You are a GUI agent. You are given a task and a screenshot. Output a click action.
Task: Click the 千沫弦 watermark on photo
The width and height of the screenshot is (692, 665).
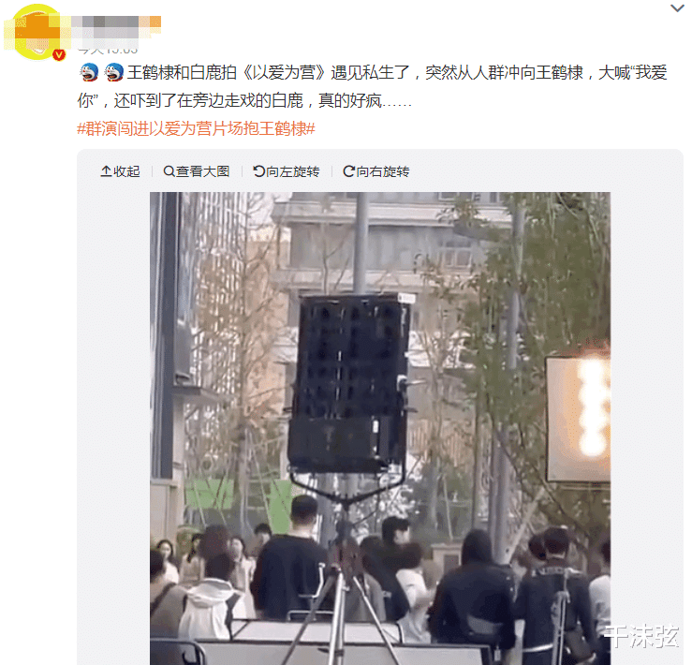click(x=640, y=636)
